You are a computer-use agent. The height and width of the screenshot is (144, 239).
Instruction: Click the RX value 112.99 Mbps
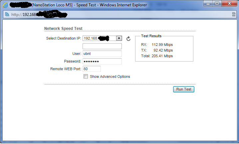pyautogui.click(x=162, y=45)
